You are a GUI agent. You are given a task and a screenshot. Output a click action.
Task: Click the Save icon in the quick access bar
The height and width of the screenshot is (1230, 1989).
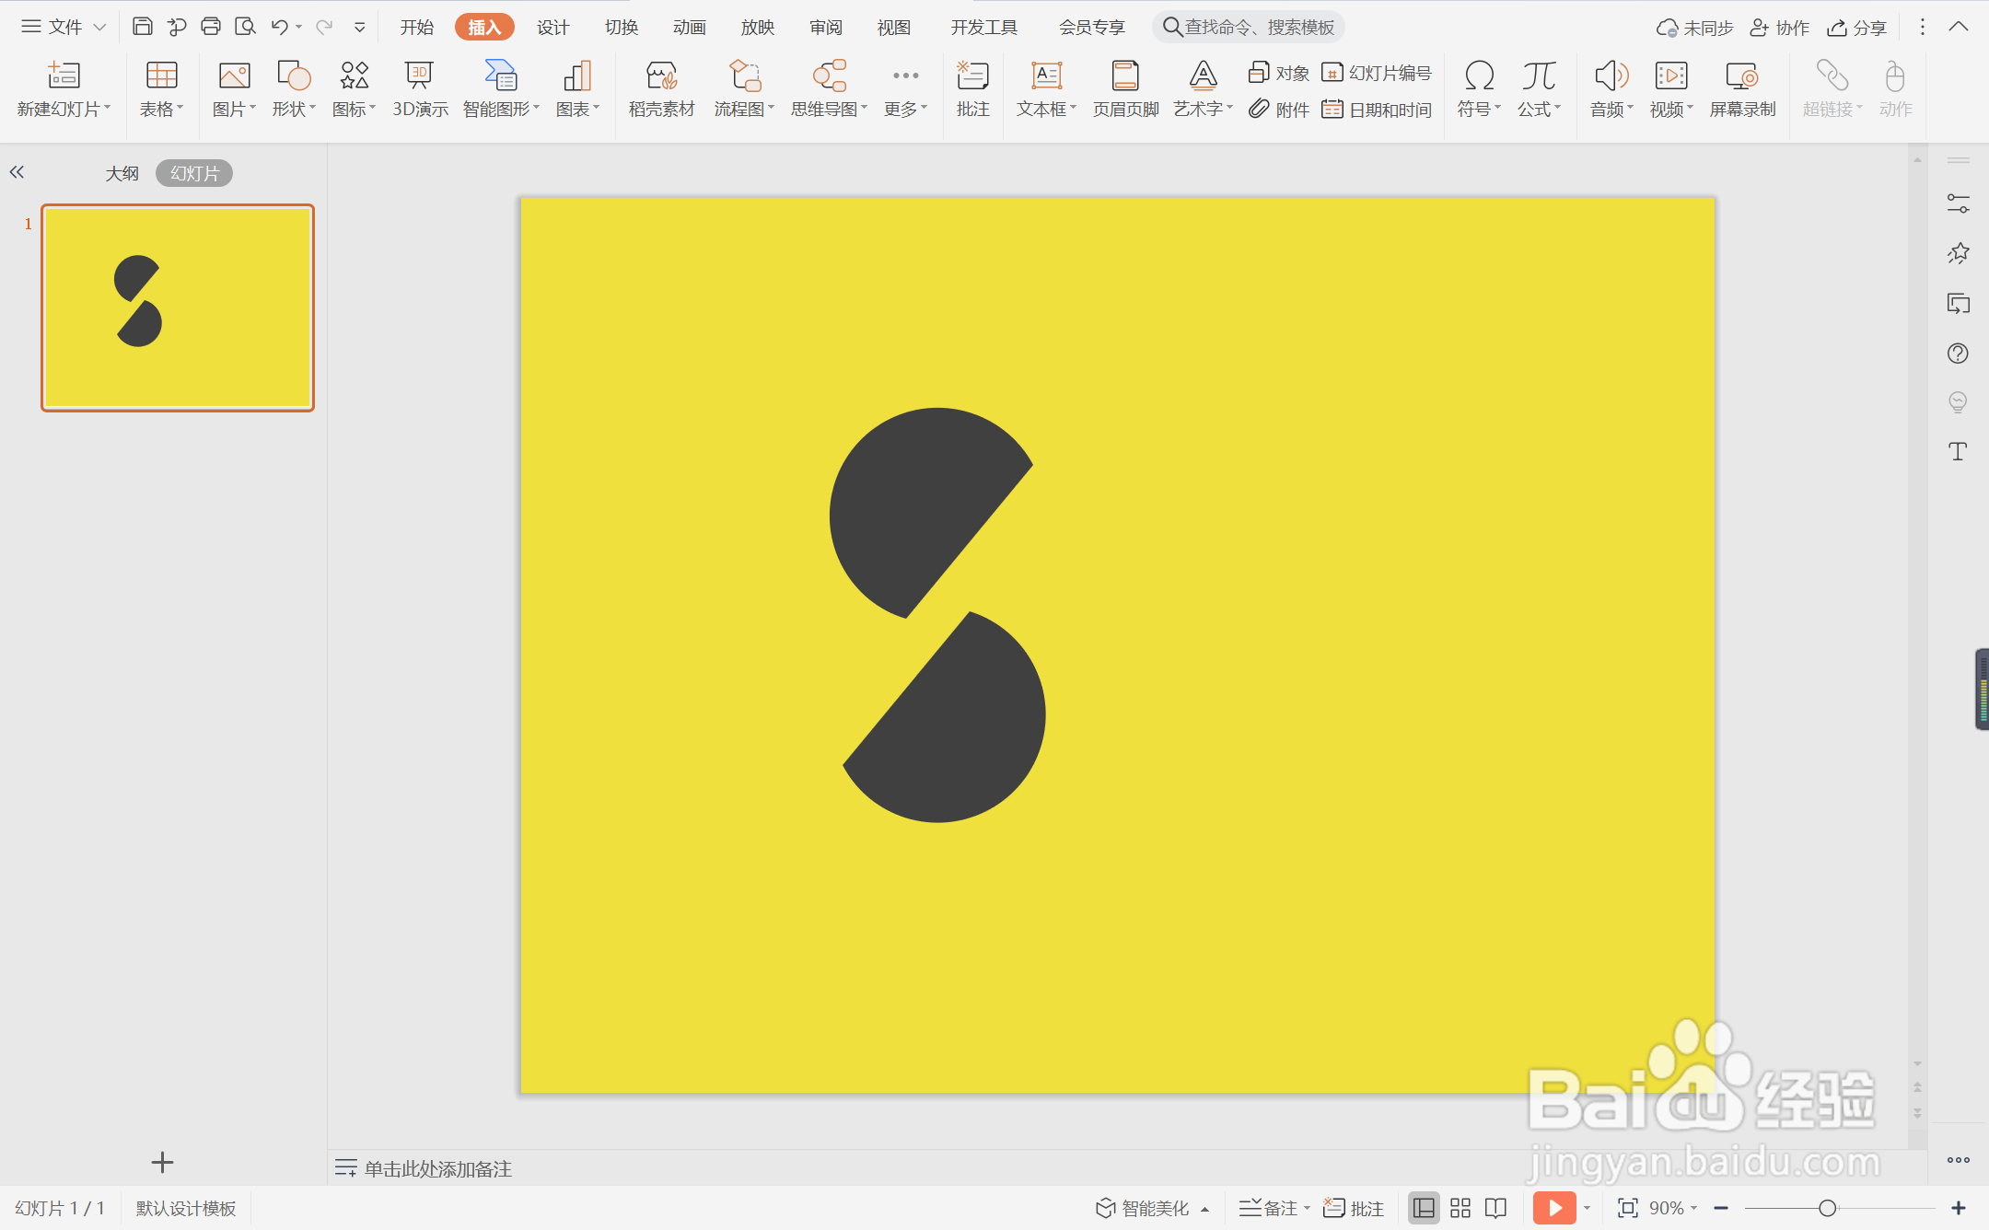click(142, 27)
